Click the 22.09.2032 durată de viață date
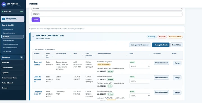 pos(102,79)
